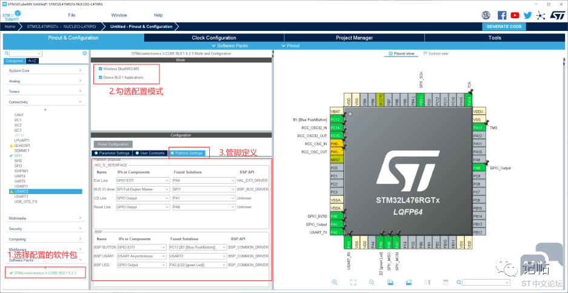Click the Reset Configuration button
Screen dimensions: 568x293
[x=113, y=144]
